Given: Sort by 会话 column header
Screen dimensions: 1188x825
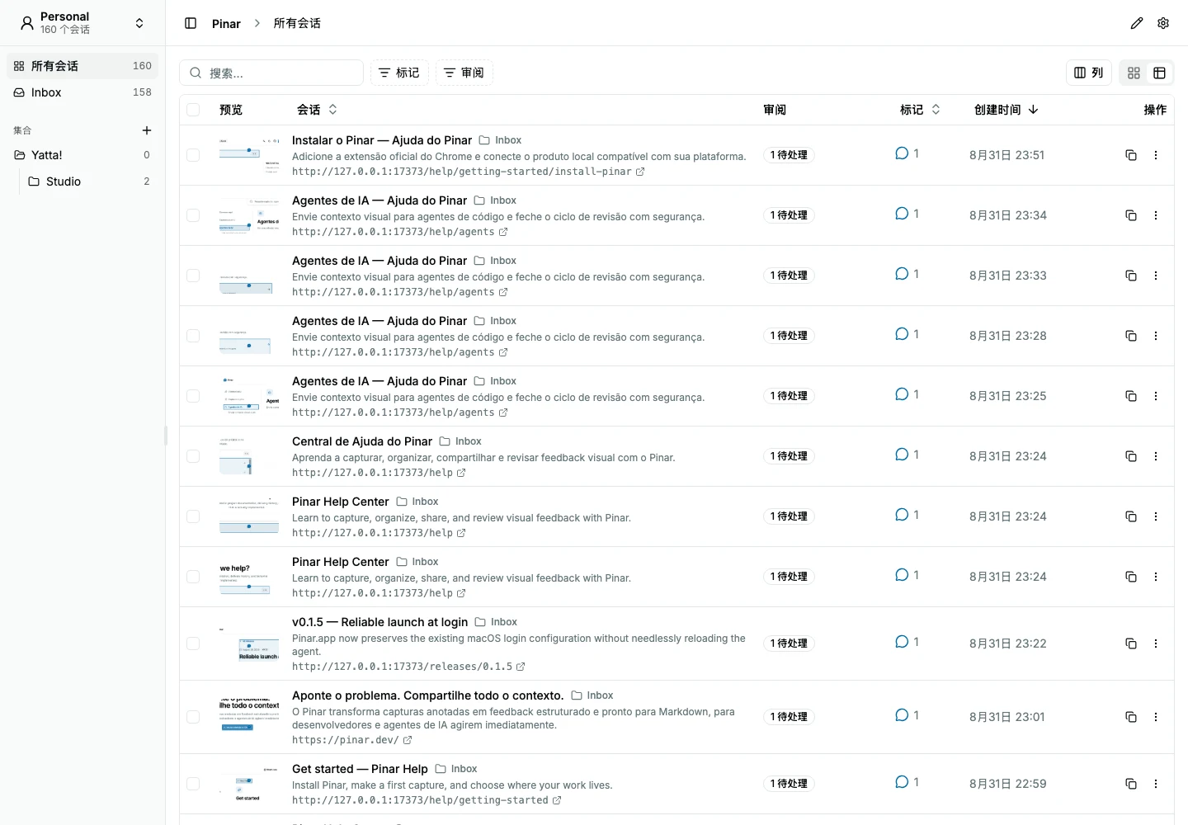Looking at the screenshot, I should (317, 110).
